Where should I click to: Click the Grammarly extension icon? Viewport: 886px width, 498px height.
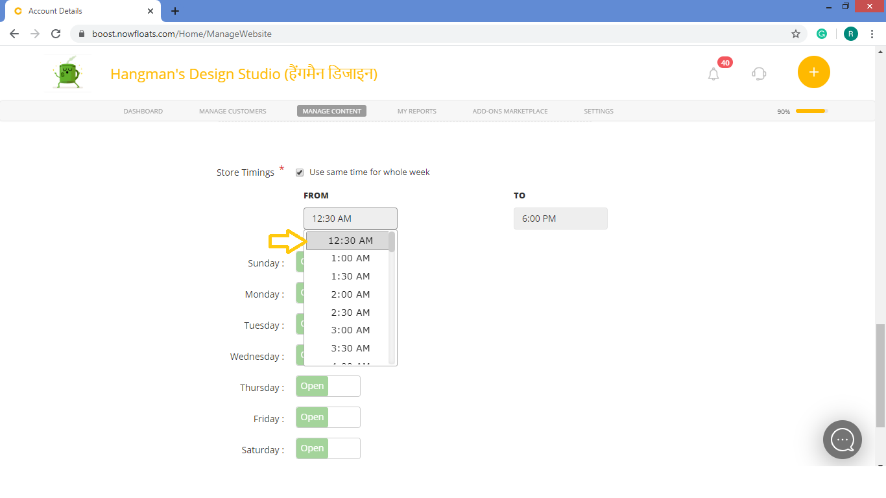[x=822, y=33]
